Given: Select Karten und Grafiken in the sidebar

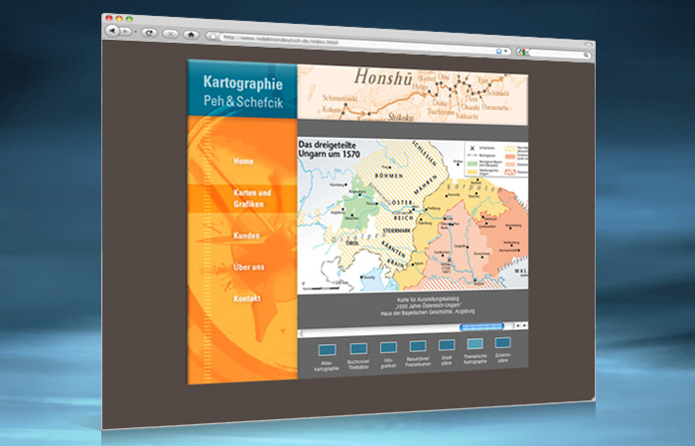Looking at the screenshot, I should pos(252,196).
